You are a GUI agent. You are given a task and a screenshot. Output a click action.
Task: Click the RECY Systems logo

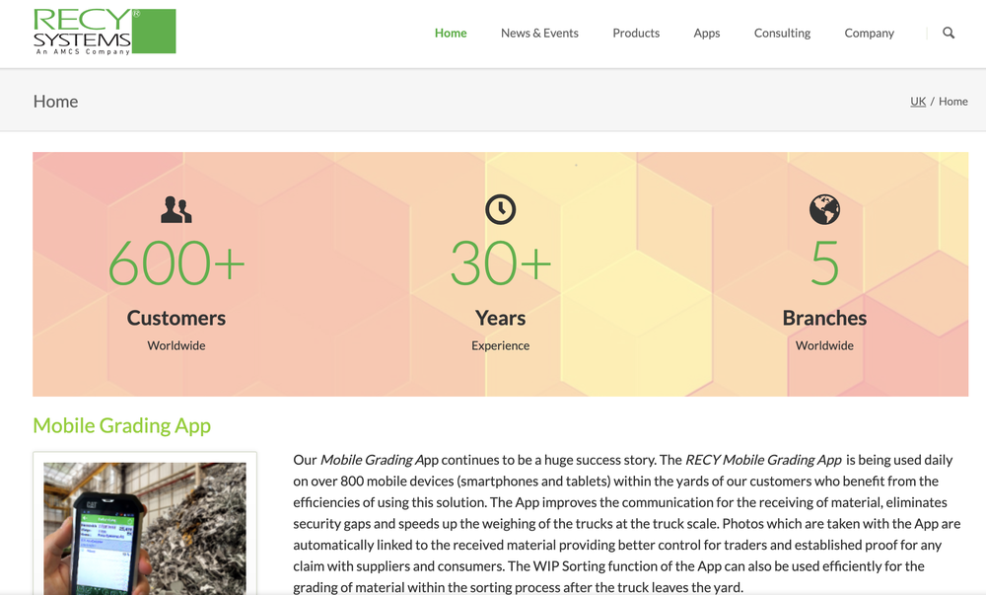coord(105,32)
